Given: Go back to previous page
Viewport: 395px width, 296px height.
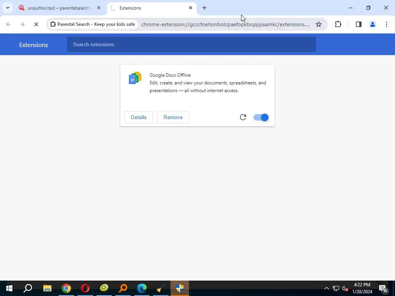Looking at the screenshot, I should 8,24.
